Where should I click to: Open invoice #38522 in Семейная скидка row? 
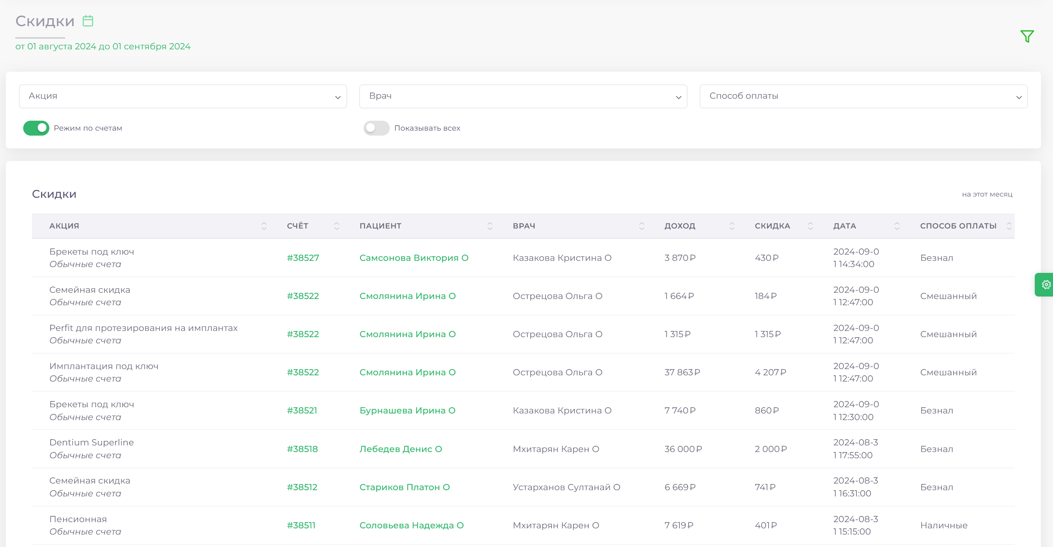(x=303, y=296)
